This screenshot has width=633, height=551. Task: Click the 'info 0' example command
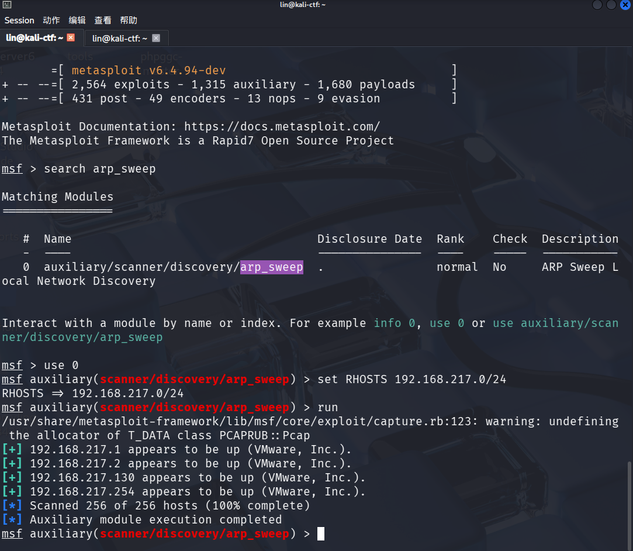click(x=394, y=323)
